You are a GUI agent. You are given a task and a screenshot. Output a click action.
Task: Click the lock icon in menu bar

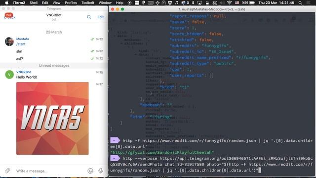207,2
